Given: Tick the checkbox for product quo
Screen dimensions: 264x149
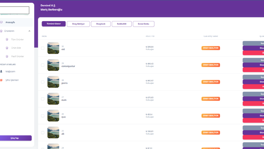Looking at the screenshot, I should coord(43,116).
